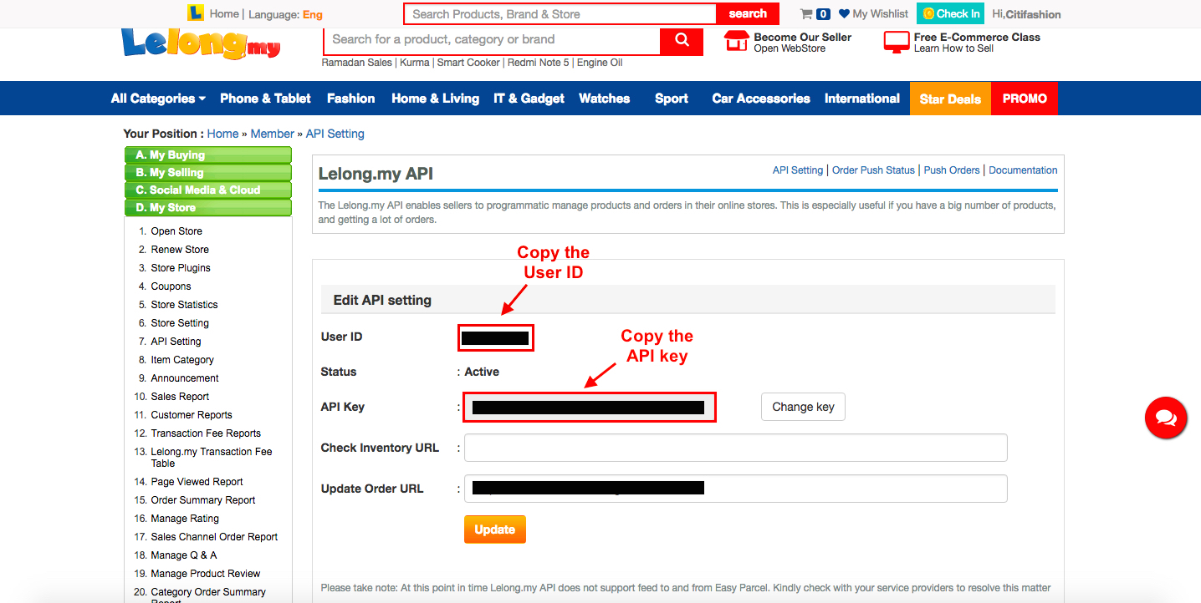1201x603 pixels.
Task: Click the 'Search for a product, category or brand' field
Action: click(x=492, y=40)
